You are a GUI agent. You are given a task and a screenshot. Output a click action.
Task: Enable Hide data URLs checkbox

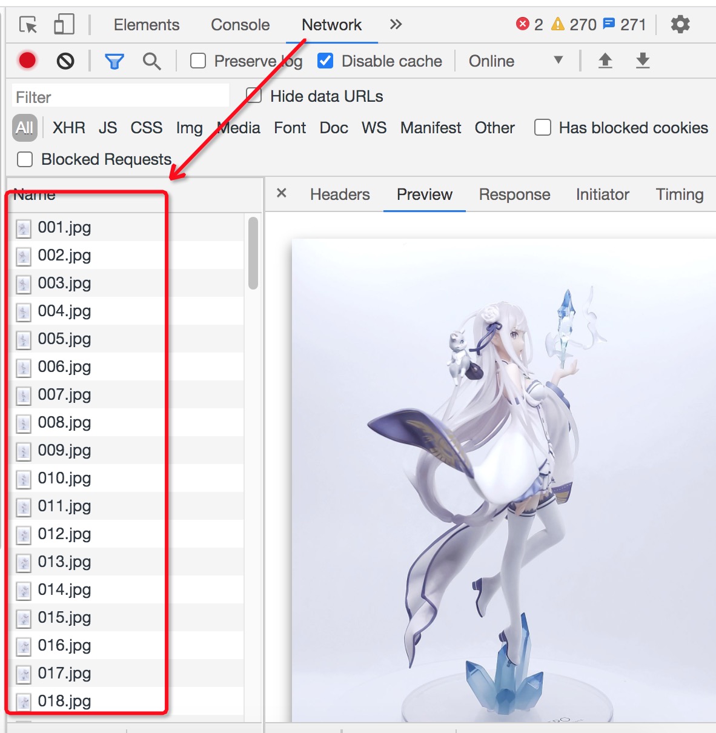pos(254,95)
